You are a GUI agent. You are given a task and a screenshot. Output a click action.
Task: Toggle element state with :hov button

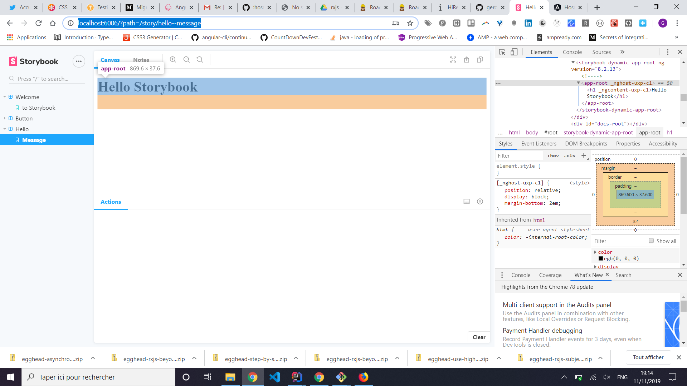(553, 155)
